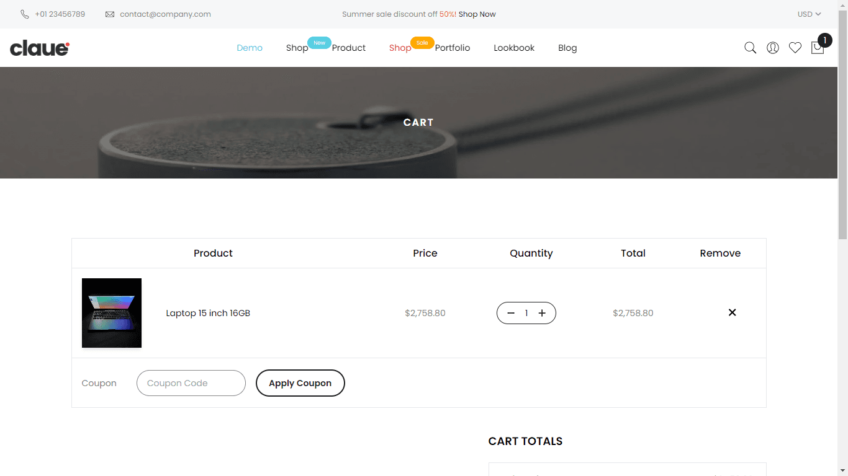
Task: Open the Blog menu item
Action: pos(567,48)
